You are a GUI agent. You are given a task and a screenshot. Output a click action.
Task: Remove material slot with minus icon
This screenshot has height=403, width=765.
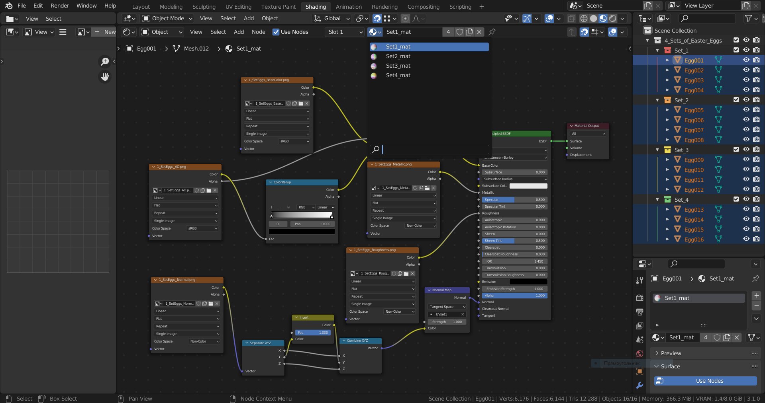(x=757, y=306)
